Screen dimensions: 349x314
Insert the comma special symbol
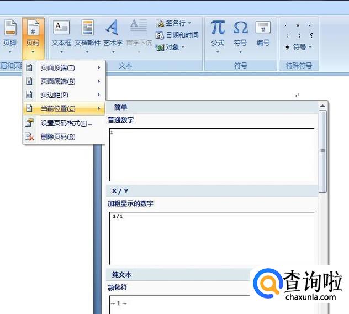(285, 25)
